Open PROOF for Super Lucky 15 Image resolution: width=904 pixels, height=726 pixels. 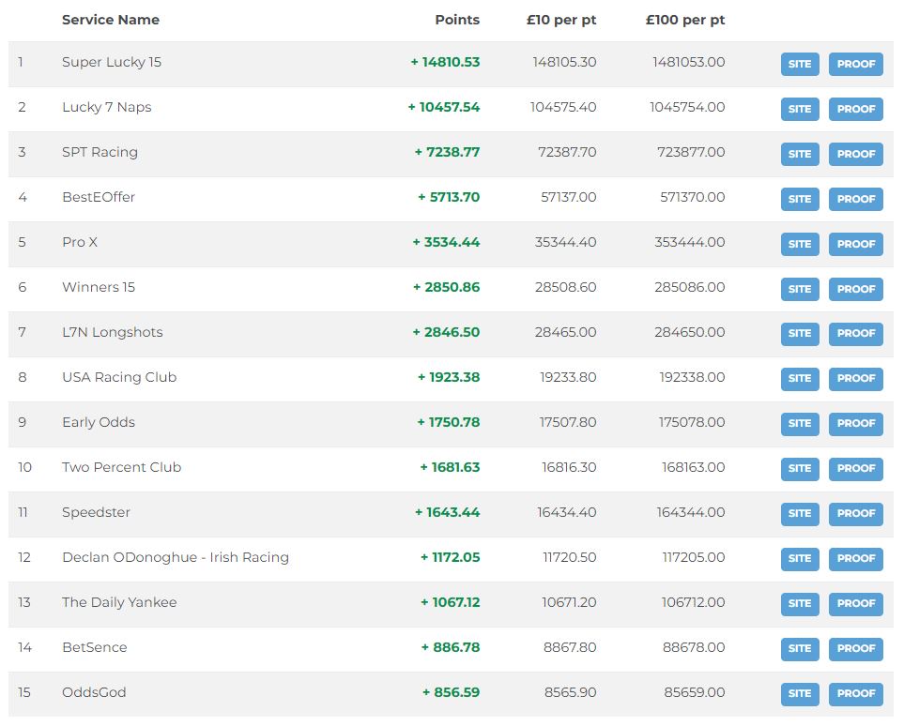[855, 64]
